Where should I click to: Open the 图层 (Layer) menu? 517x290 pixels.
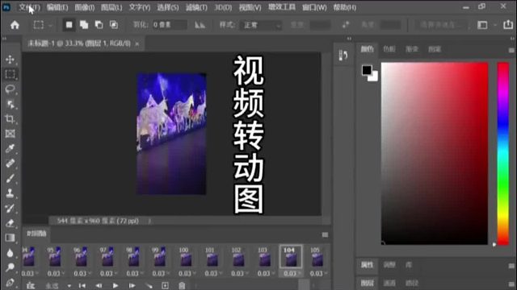(111, 7)
